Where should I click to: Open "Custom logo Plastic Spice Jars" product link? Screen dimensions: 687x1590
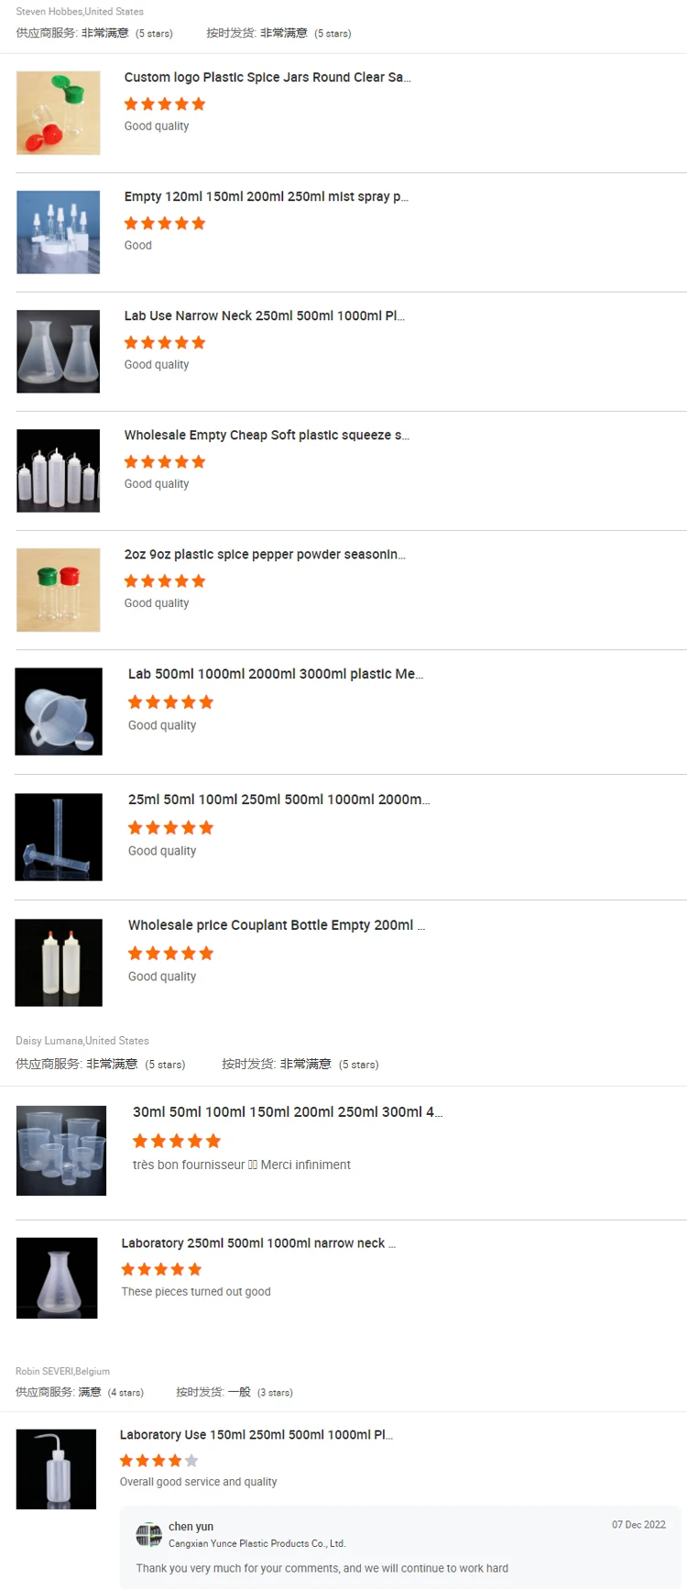click(267, 77)
